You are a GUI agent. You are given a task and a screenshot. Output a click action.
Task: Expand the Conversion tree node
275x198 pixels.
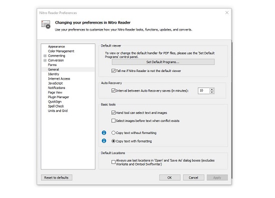pyautogui.click(x=45, y=60)
